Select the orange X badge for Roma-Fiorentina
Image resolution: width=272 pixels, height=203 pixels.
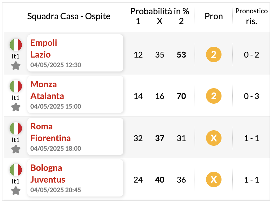click(x=213, y=138)
